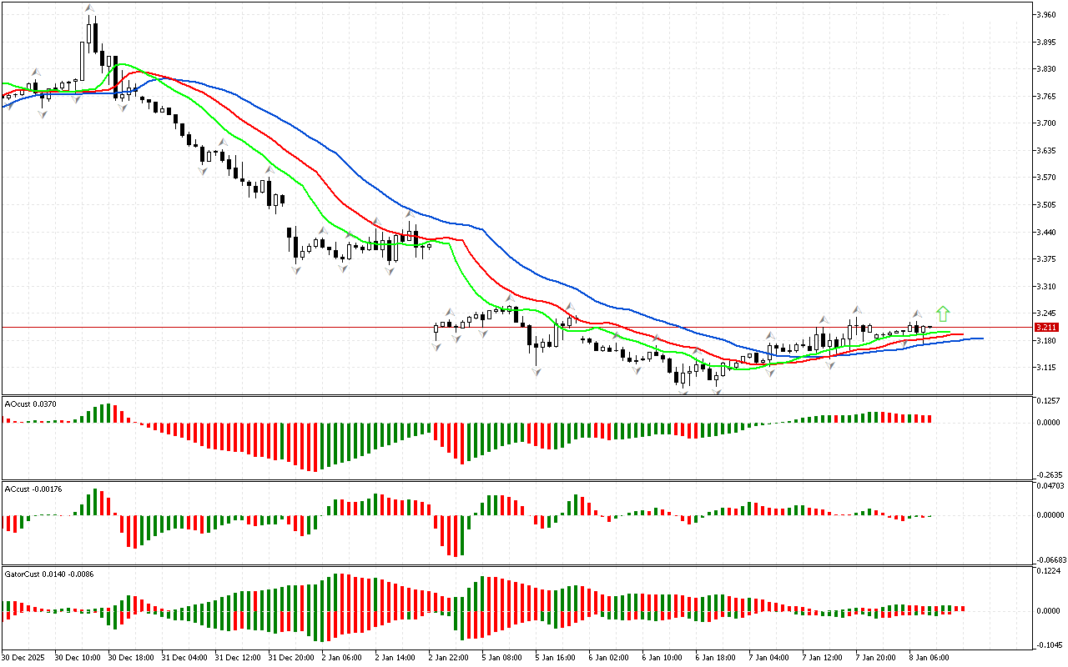Click the 3.115 price scale label
The image size is (1068, 667).
[1046, 368]
